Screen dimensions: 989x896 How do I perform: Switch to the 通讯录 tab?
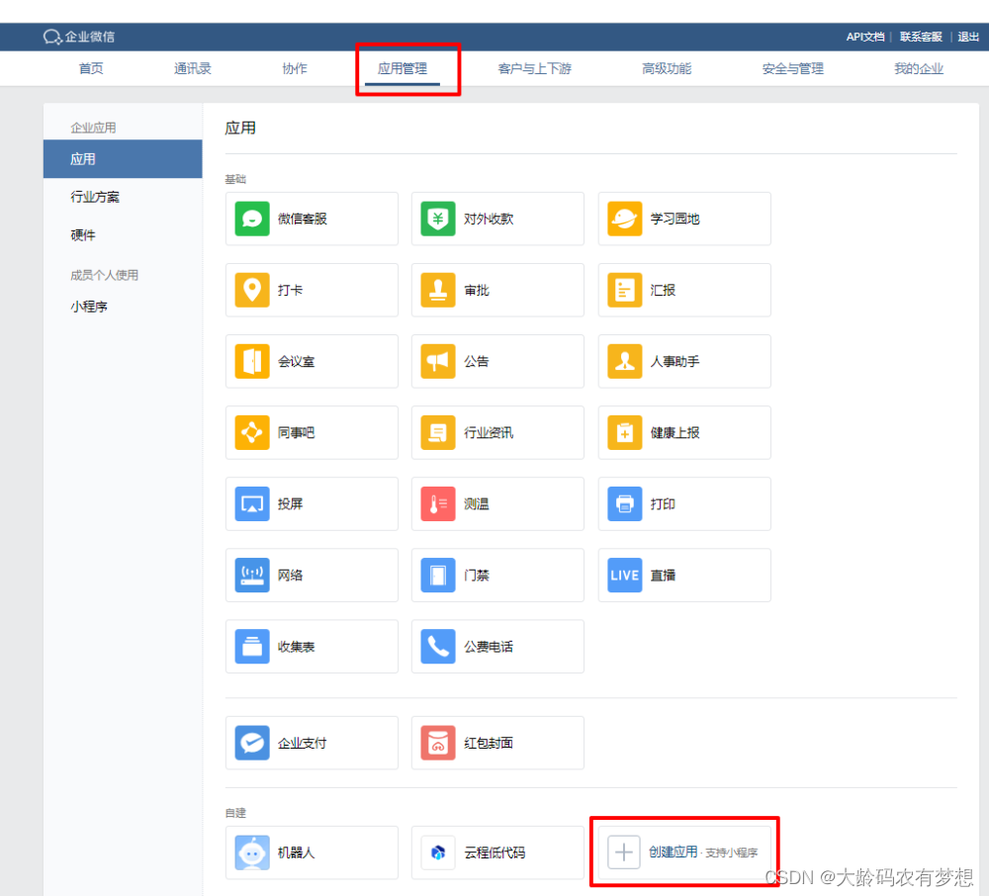(193, 68)
